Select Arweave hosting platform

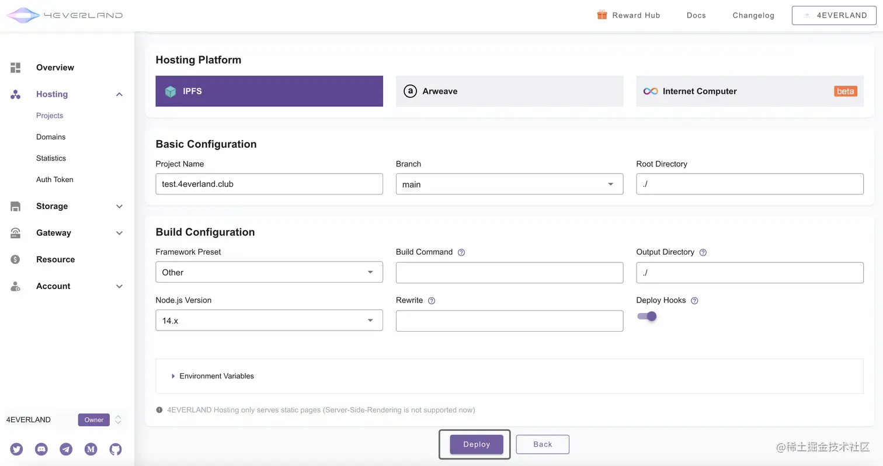pyautogui.click(x=509, y=91)
